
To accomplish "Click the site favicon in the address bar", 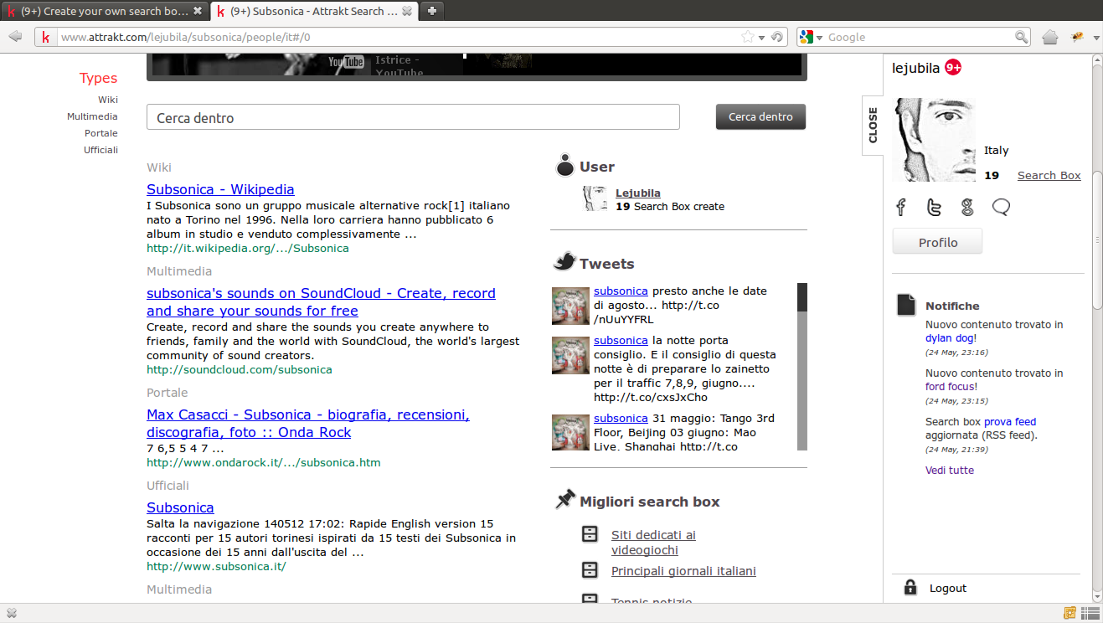I will click(45, 37).
